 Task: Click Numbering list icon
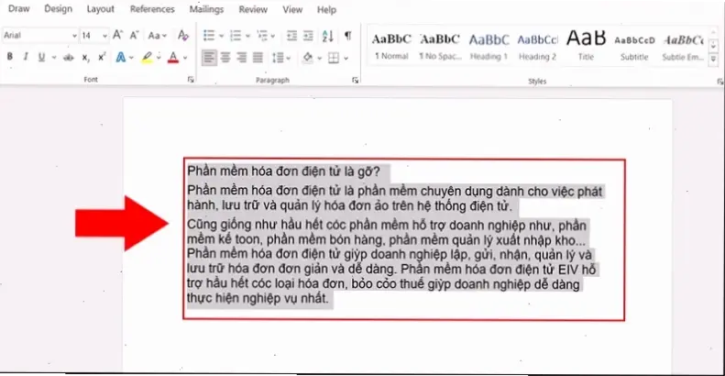click(236, 35)
